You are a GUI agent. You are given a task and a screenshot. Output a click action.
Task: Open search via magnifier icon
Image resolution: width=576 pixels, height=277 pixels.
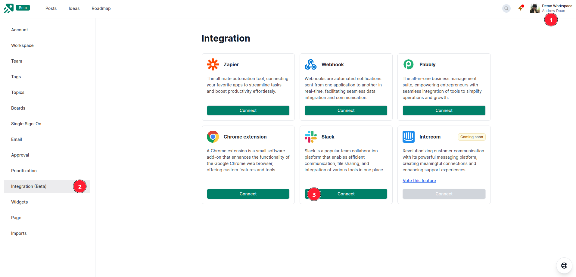(x=506, y=8)
